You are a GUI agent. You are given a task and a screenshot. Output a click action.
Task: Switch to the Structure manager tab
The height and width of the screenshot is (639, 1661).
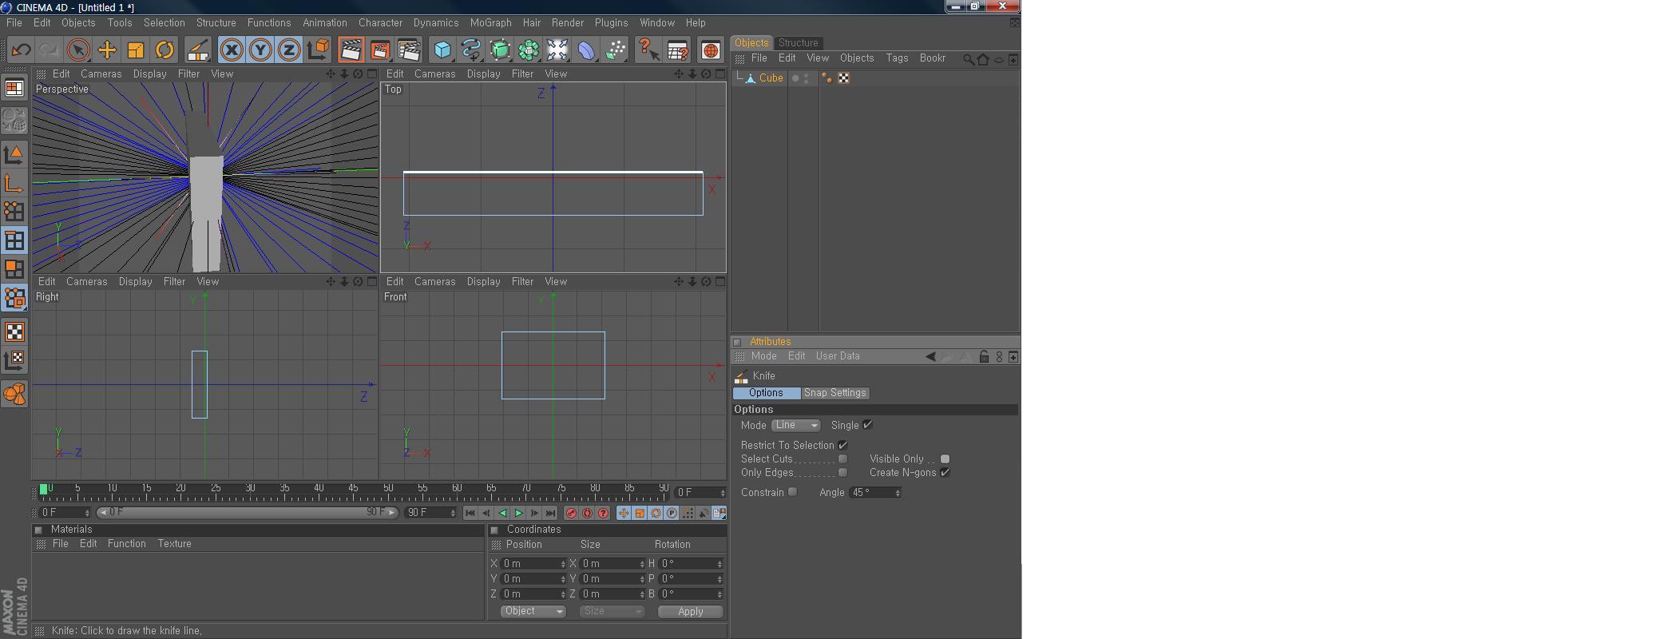798,43
